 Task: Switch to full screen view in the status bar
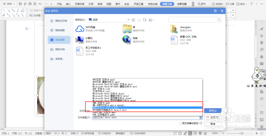(x=175, y=133)
